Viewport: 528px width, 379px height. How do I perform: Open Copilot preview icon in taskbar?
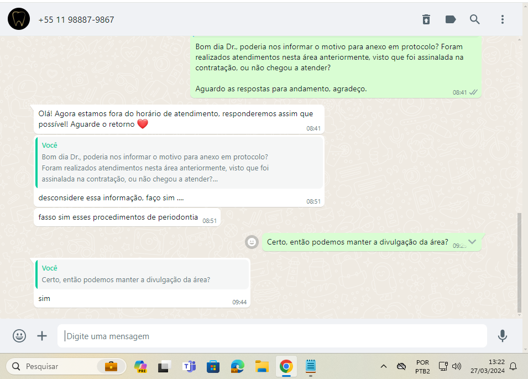pyautogui.click(x=140, y=366)
